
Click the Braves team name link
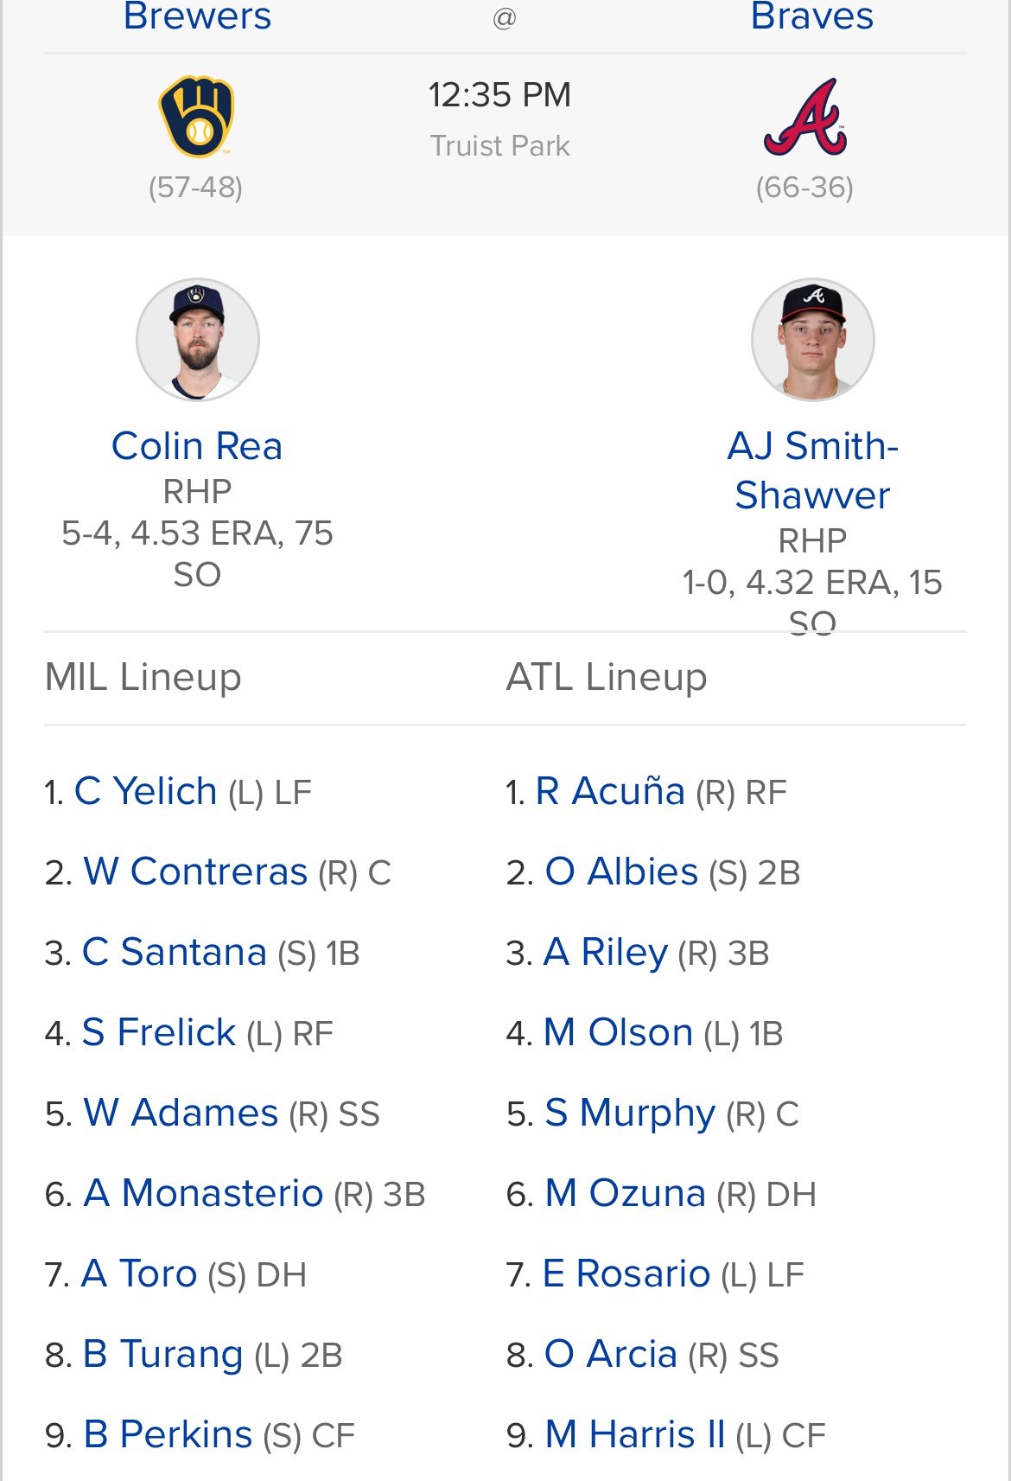coord(811,16)
